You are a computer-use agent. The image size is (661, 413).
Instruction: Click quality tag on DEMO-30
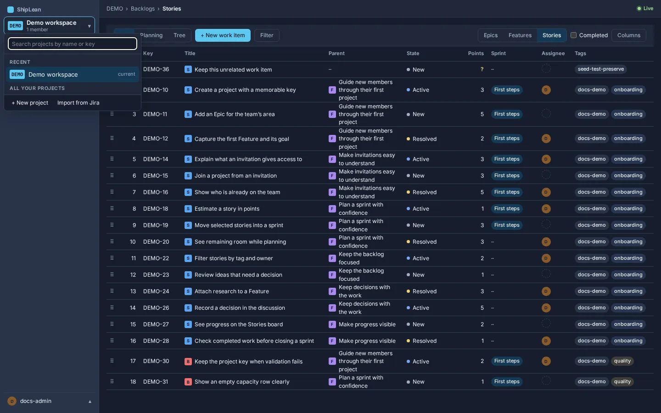pyautogui.click(x=622, y=361)
